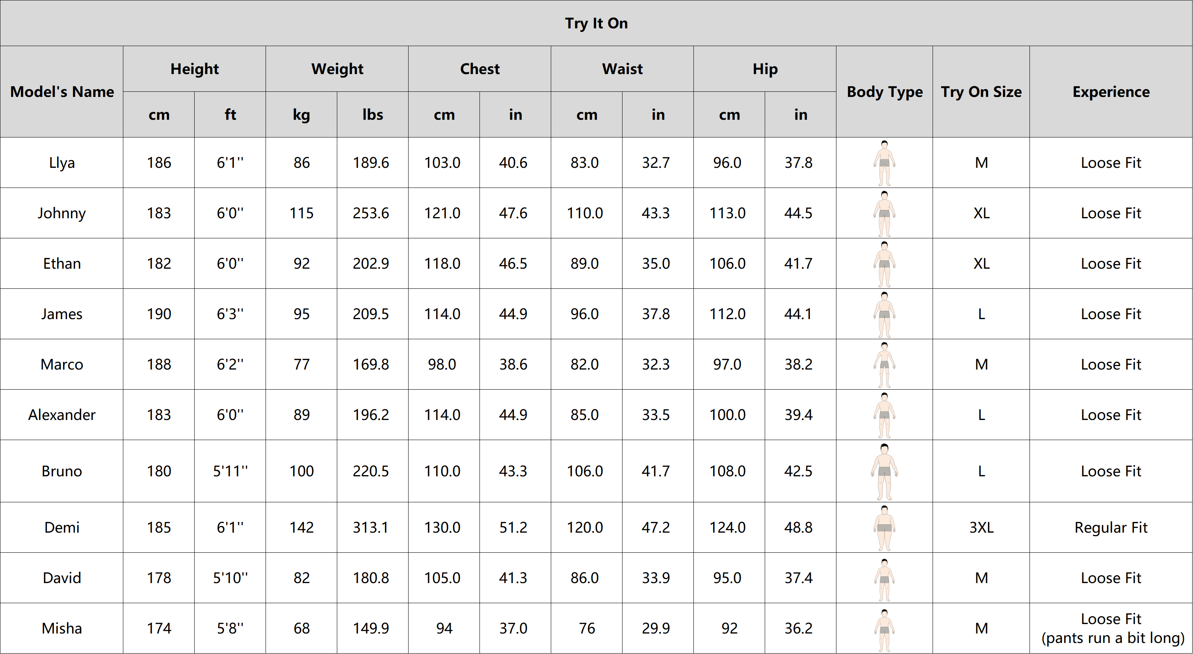The width and height of the screenshot is (1193, 654).
Task: Select Johnny's weight 253.6 lbs cell
Action: click(x=372, y=213)
